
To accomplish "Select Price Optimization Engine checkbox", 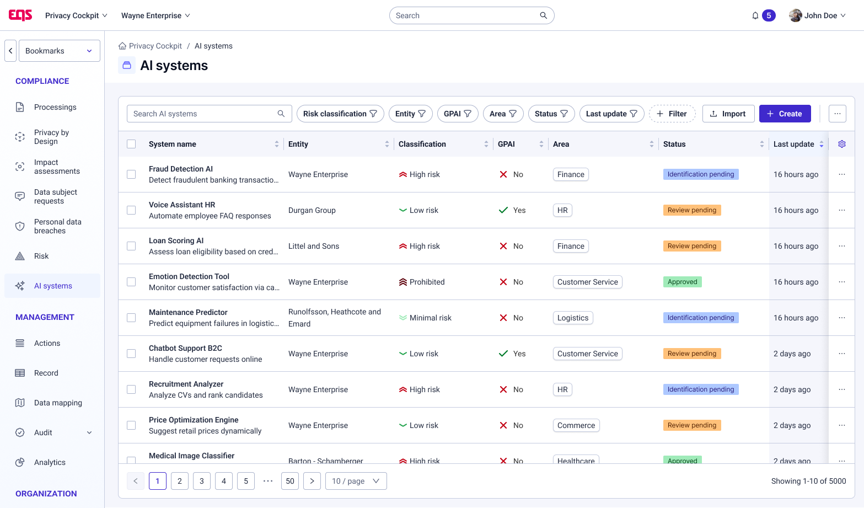I will pos(131,425).
